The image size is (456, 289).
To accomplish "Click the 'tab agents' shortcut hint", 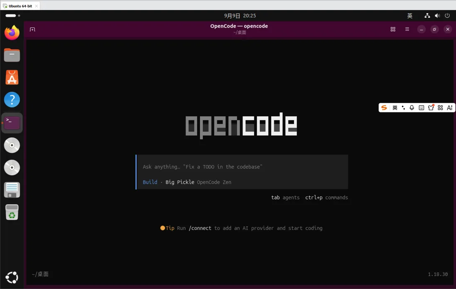I will (285, 198).
